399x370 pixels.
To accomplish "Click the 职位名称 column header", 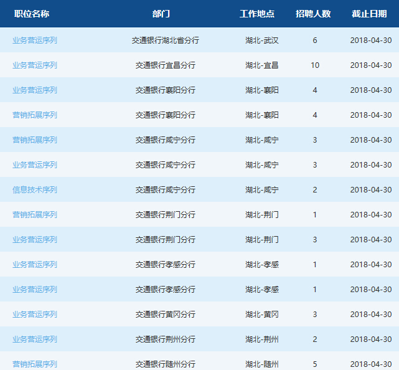I will click(x=32, y=14).
